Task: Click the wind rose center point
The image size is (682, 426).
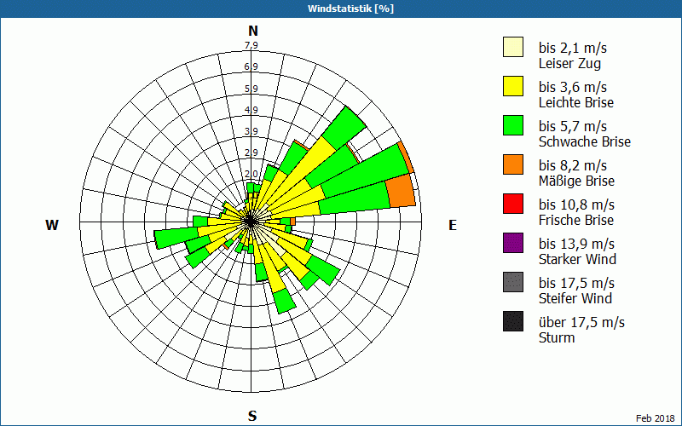Action: coord(251,222)
